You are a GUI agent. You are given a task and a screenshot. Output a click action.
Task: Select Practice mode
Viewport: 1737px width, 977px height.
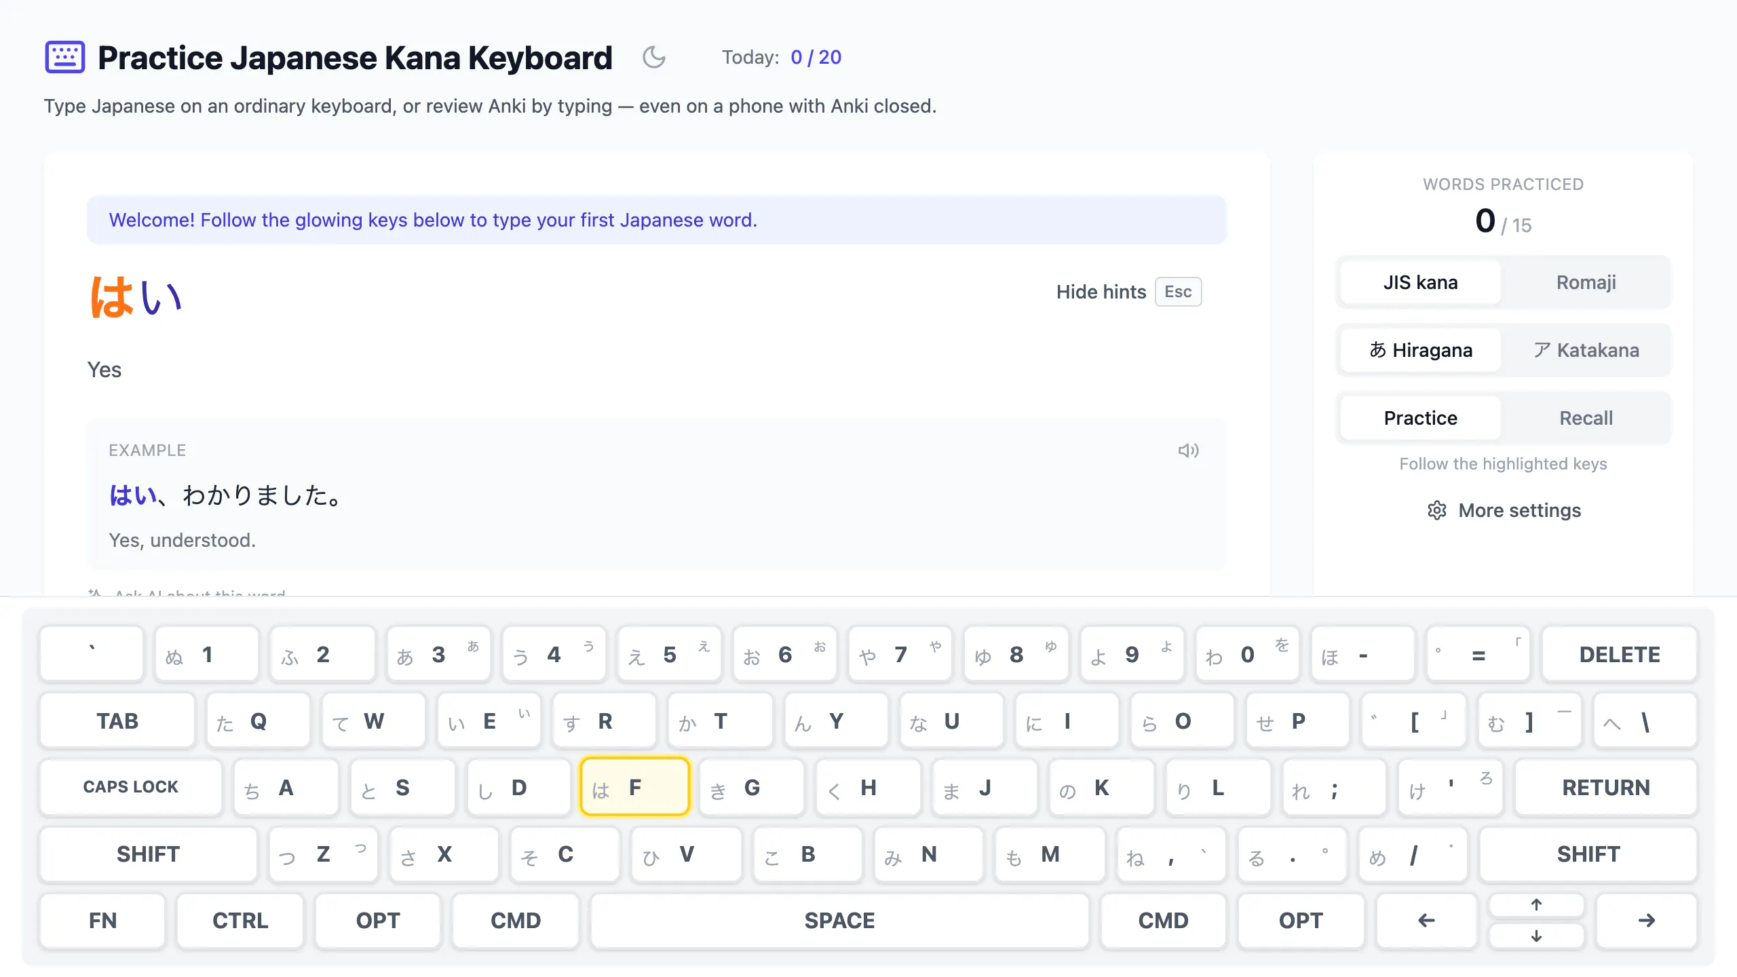coord(1420,418)
